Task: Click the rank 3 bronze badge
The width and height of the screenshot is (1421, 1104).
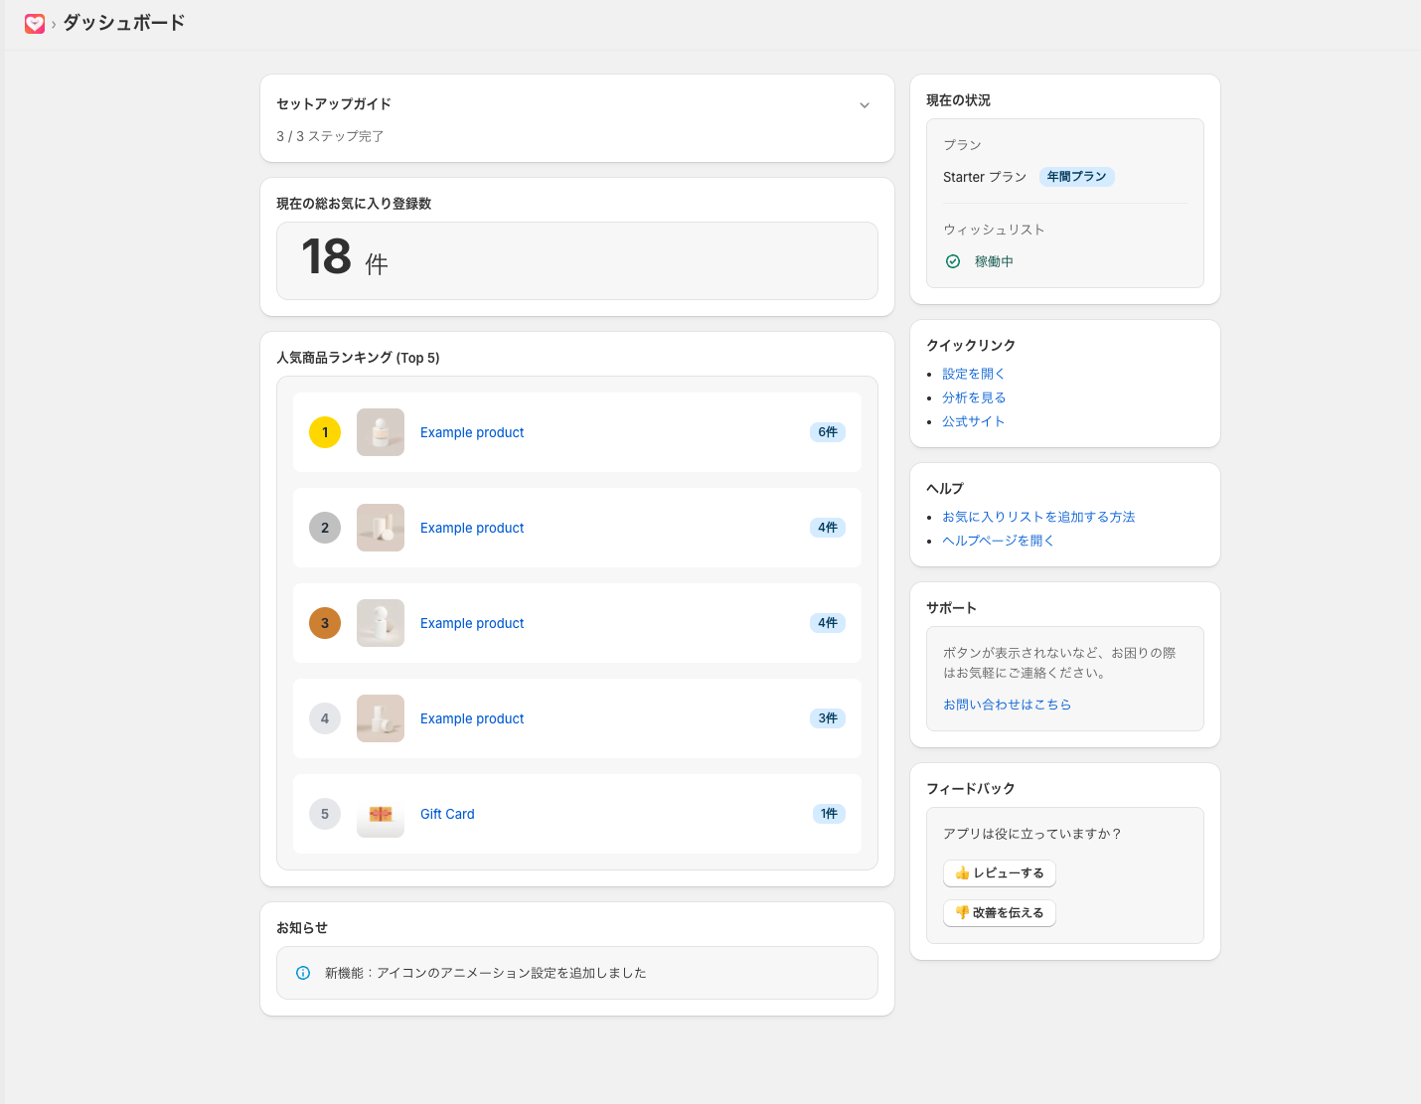Action: pos(325,623)
